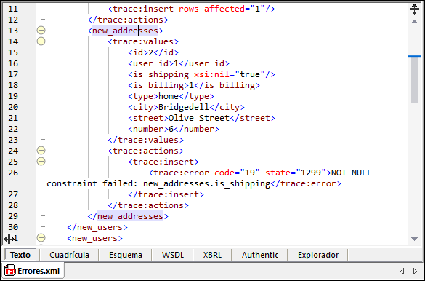Collapse trace:actions node on line 24
This screenshot has height=281, width=425.
point(41,151)
